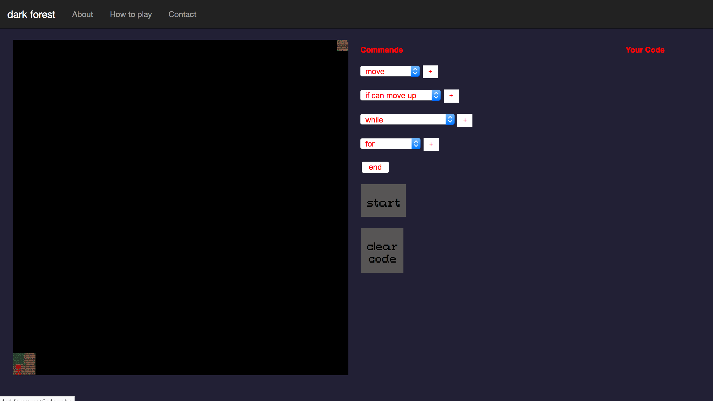
Task: Go to How to play
Action: coord(131,14)
